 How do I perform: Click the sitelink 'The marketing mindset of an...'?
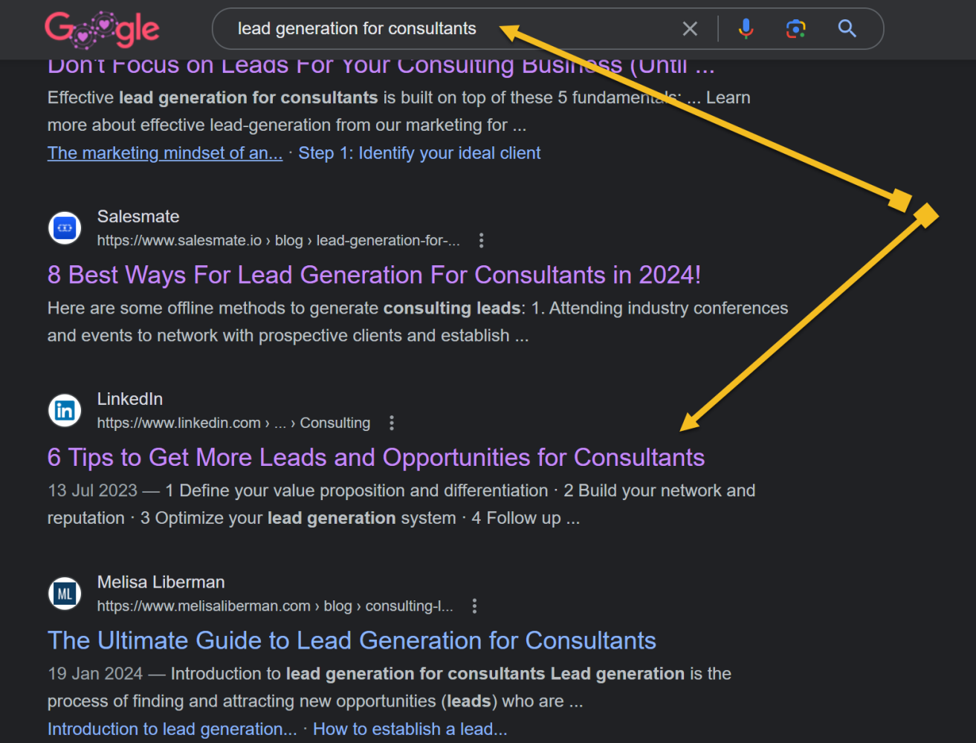[x=164, y=152]
